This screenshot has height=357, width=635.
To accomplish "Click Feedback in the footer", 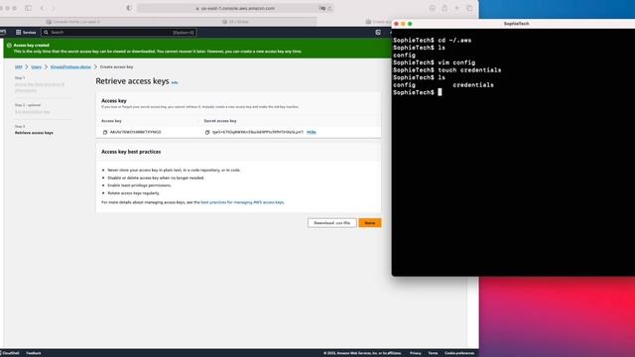I will pos(34,353).
